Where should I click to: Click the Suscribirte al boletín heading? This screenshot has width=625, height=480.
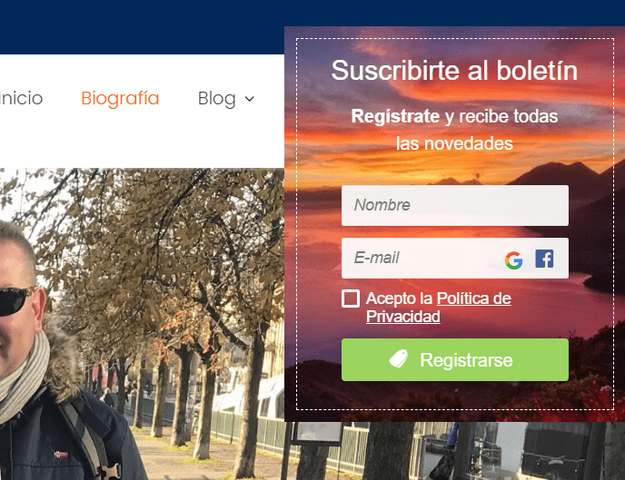click(x=454, y=71)
